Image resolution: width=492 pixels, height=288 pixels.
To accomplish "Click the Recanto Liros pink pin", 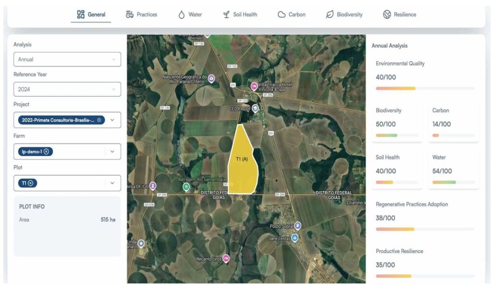I will [226, 258].
